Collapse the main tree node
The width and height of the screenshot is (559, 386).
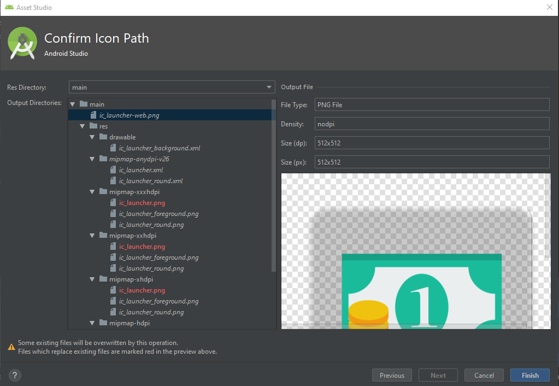[73, 104]
